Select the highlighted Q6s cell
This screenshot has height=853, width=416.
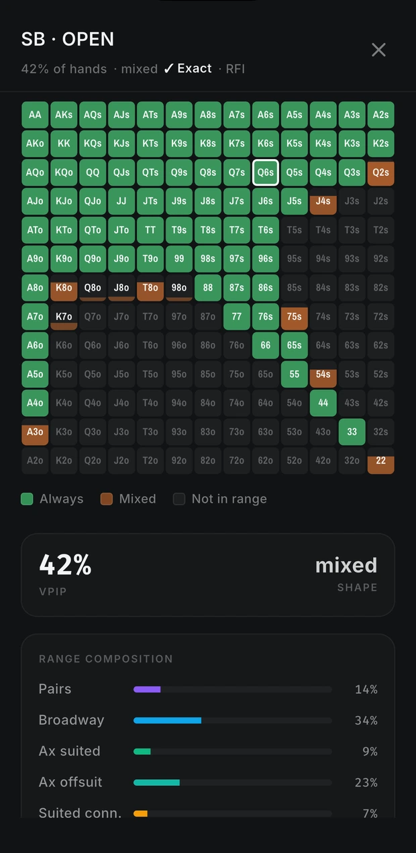266,172
